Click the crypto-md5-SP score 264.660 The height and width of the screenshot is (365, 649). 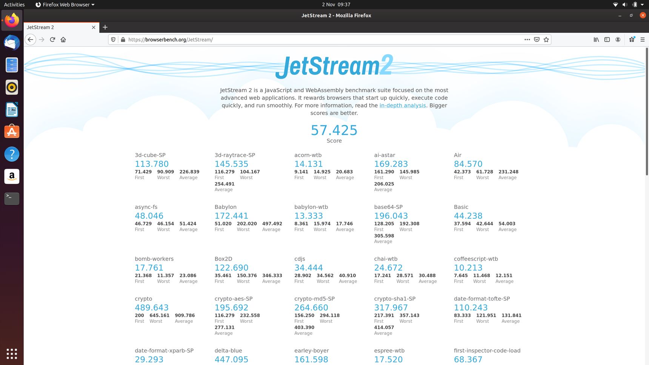[x=311, y=308]
